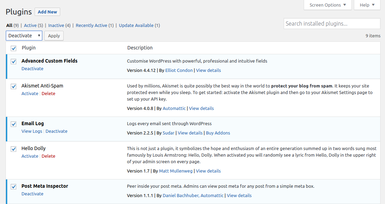Screen dimensions: 385x204
Task: Click in the Search installed plugins field
Action: click(331, 24)
